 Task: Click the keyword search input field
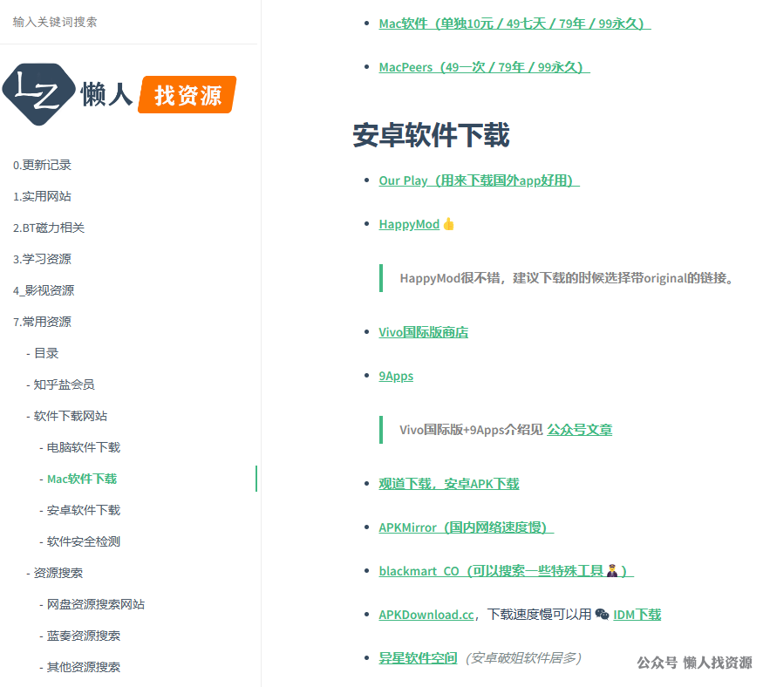(129, 22)
